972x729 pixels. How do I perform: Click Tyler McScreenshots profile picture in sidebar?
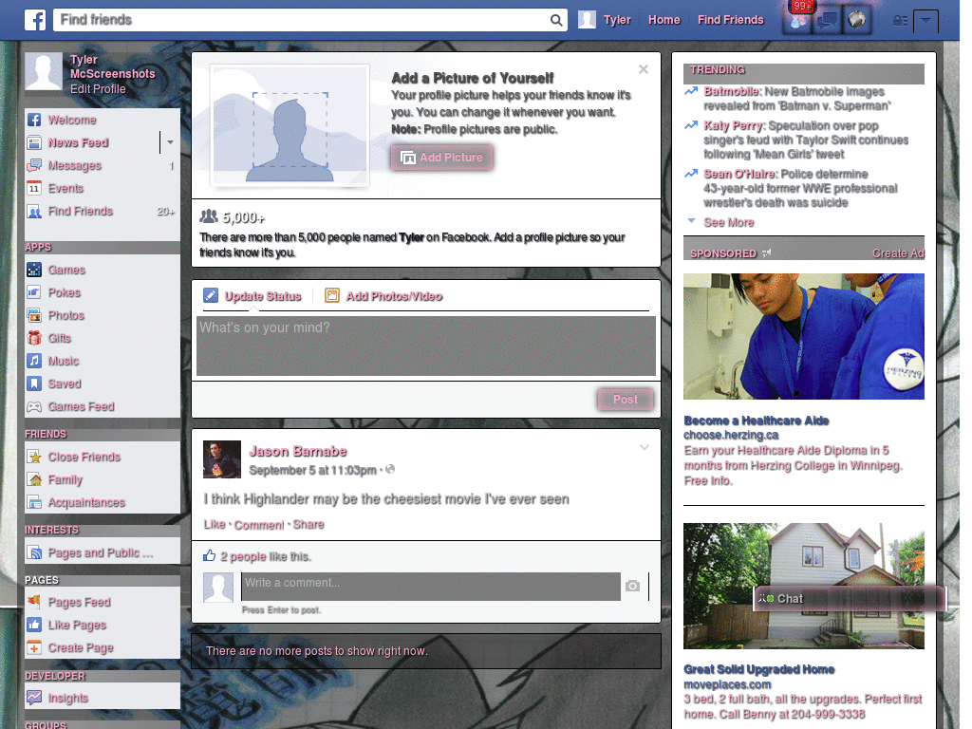(x=44, y=71)
